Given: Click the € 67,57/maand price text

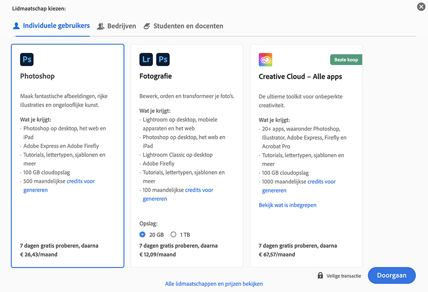Looking at the screenshot, I should pyautogui.click(x=277, y=254).
